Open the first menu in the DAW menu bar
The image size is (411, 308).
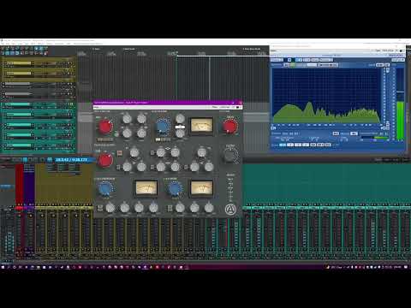click(3, 44)
